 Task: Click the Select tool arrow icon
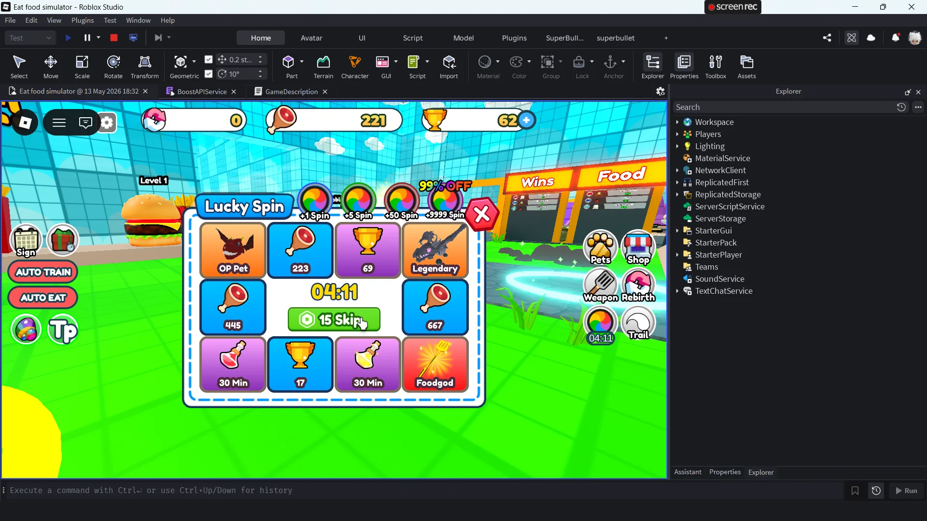(x=19, y=62)
